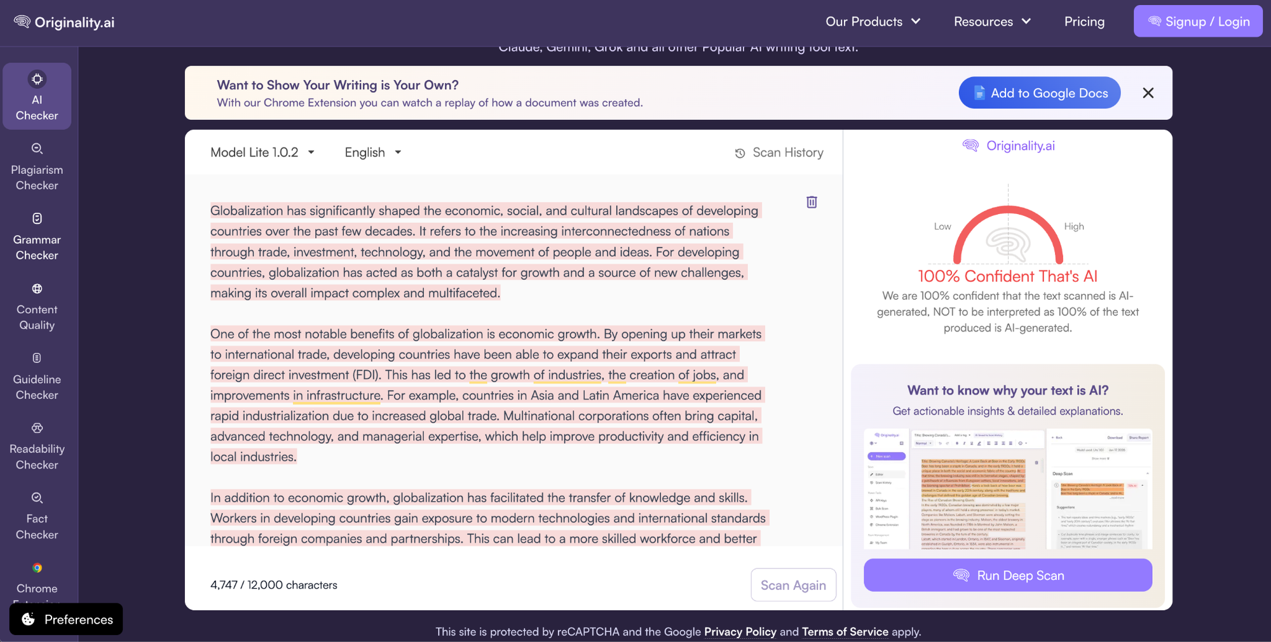Click Signup / Login button
This screenshot has height=642, width=1271.
(1198, 21)
